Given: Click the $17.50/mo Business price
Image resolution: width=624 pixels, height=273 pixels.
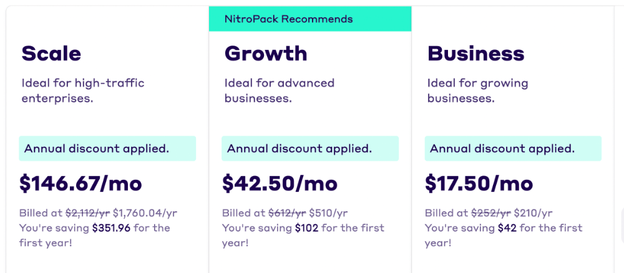Looking at the screenshot, I should tap(479, 184).
